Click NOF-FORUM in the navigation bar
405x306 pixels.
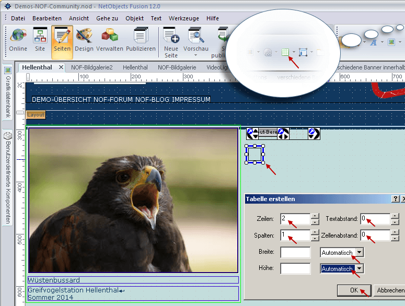tap(113, 100)
